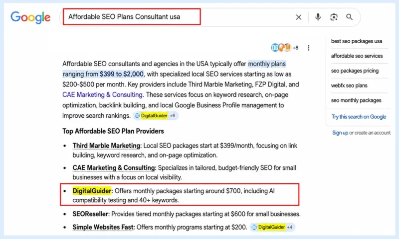Click the DigitalGuider +4 source chip

[272, 227]
